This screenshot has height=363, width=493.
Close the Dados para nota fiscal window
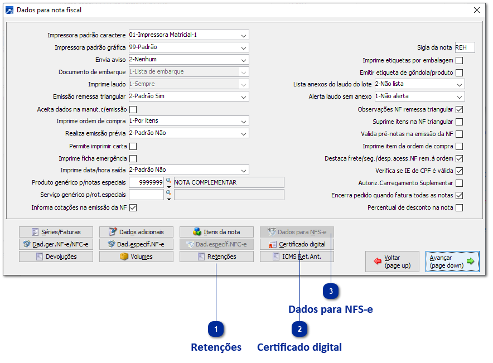[477, 10]
